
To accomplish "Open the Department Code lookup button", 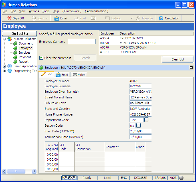I will click(146, 120).
